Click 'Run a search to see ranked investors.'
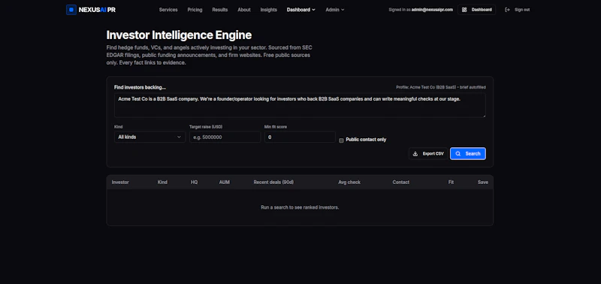Viewport: 601px width, 284px height. pyautogui.click(x=300, y=207)
